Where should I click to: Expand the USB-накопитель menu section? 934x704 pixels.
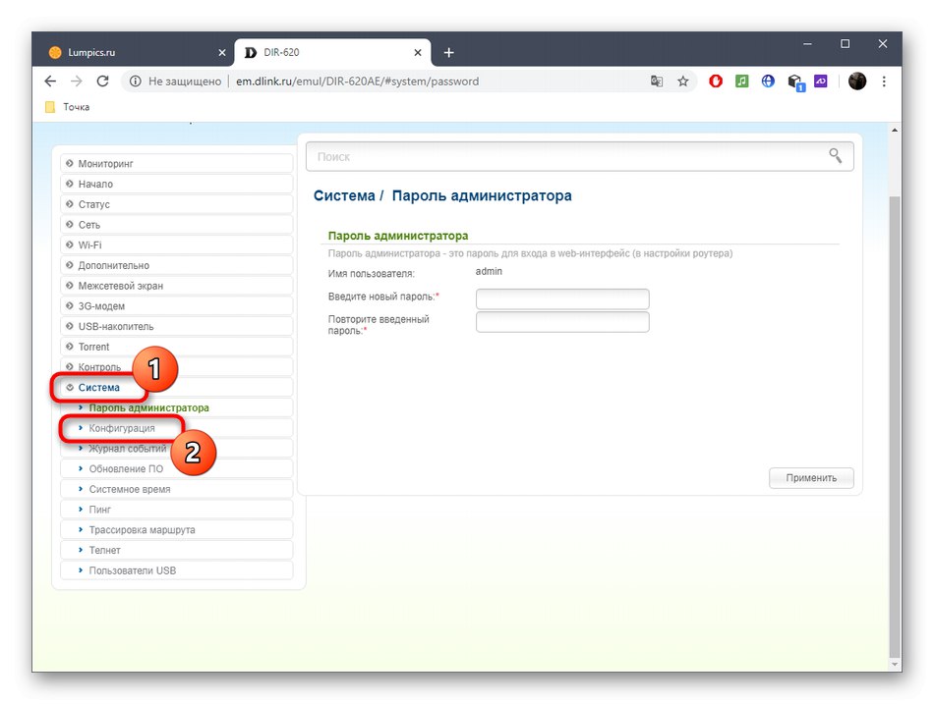pos(176,326)
